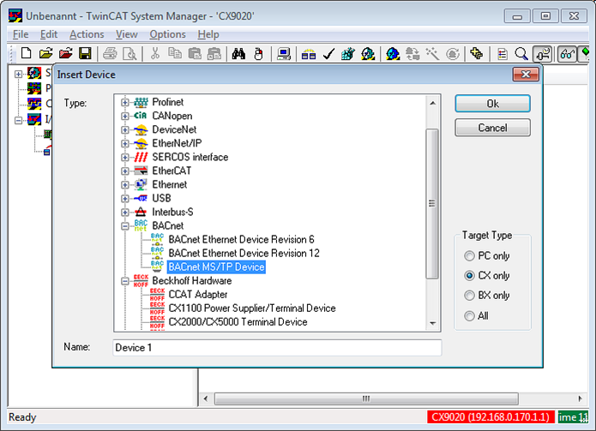The image size is (596, 431).
Task: Select CX2000/CX5000 Terminal Device
Action: tap(238, 322)
